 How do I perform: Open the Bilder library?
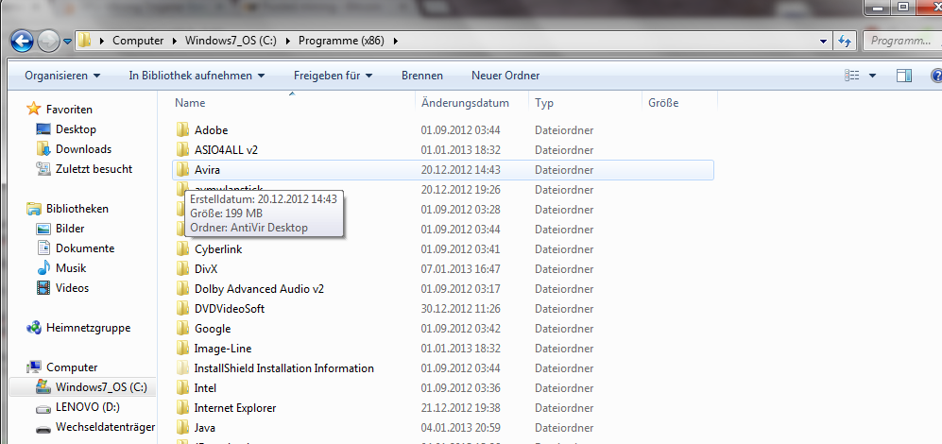click(70, 229)
